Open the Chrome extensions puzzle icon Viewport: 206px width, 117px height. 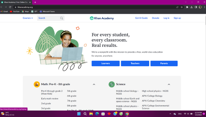(187, 7)
